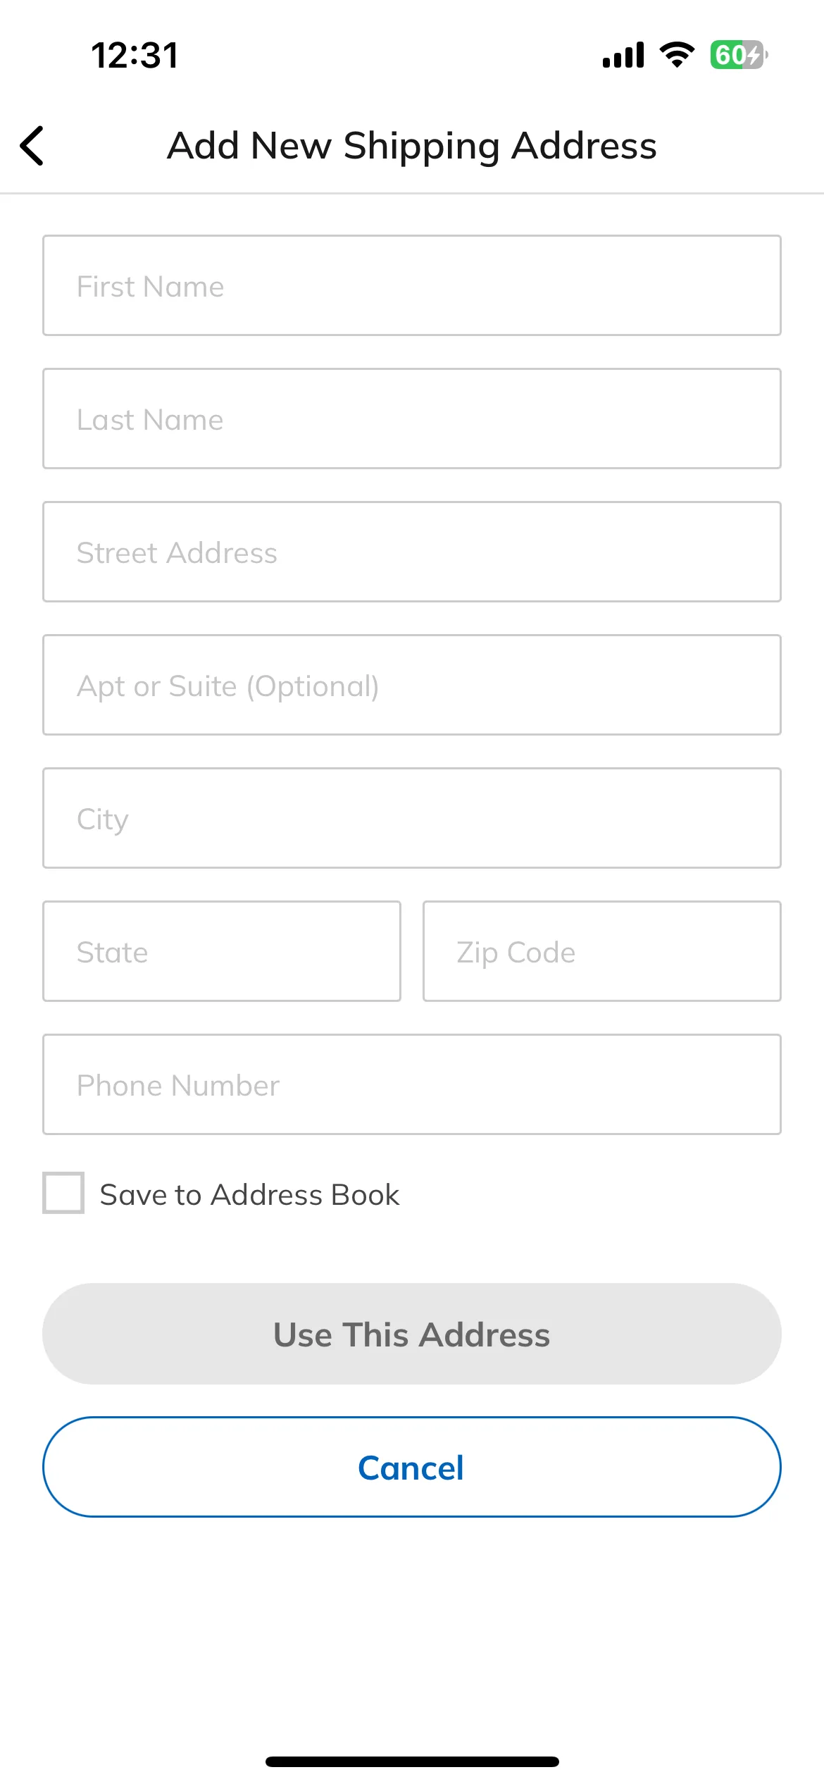This screenshot has height=1784, width=824.
Task: Select the Zip Code field
Action: (x=602, y=951)
